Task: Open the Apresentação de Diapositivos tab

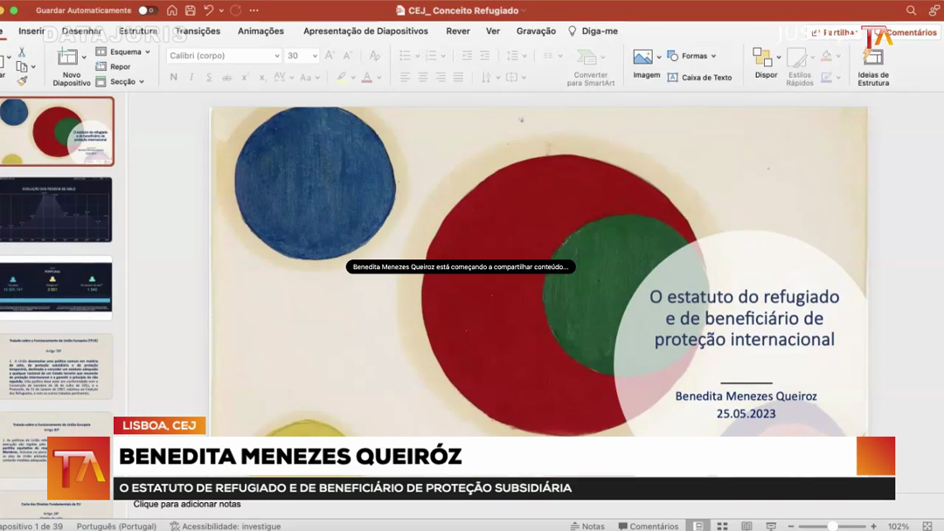Action: (x=365, y=31)
